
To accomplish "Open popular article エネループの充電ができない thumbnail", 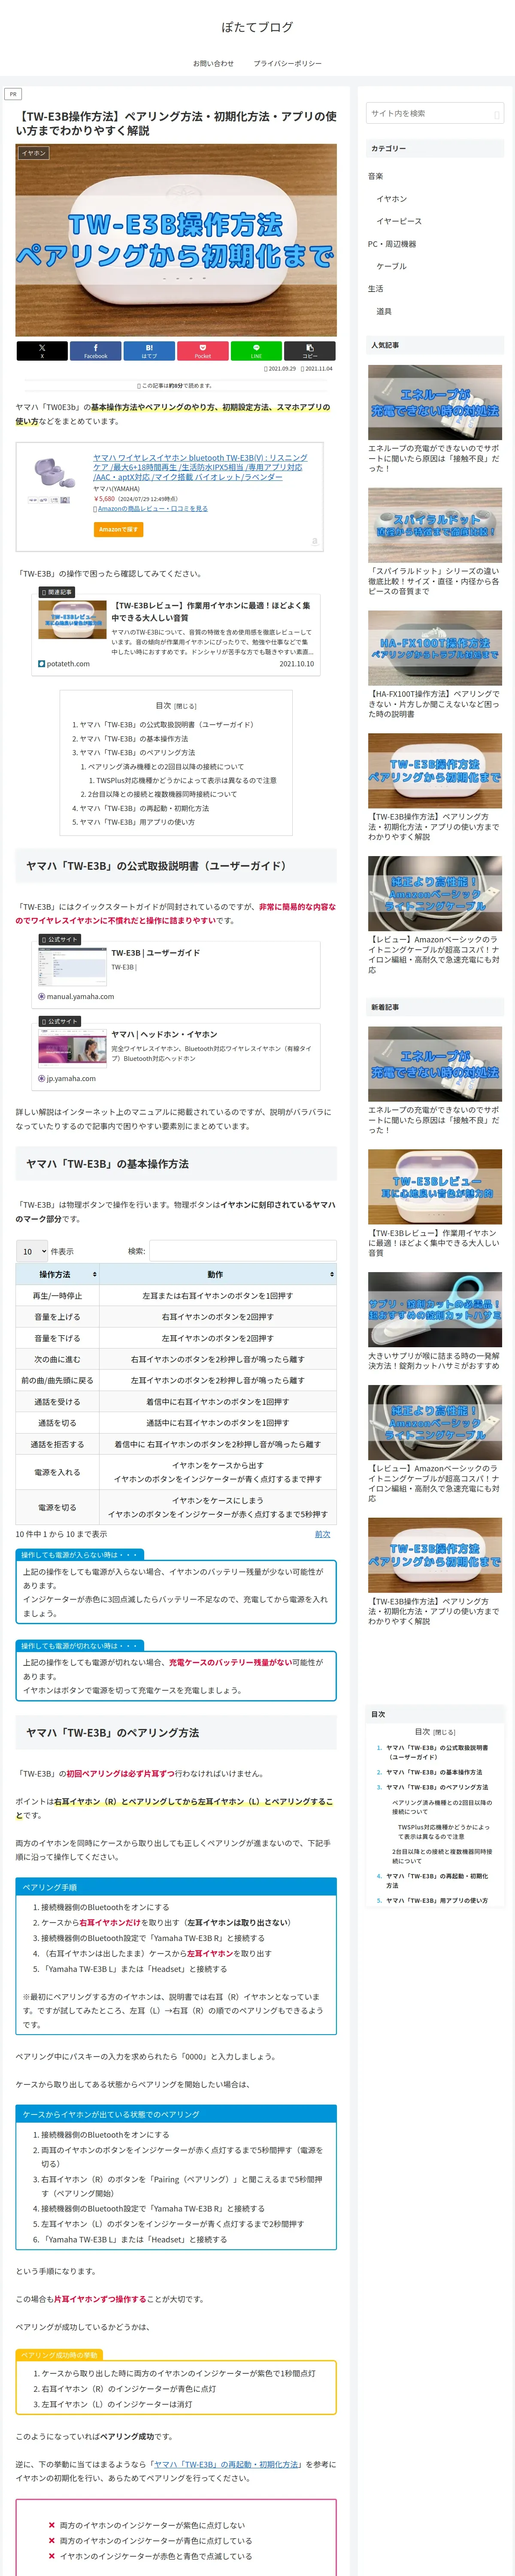I will tap(435, 402).
